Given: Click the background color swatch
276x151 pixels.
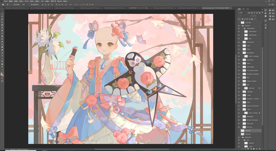Looking at the screenshot, I should pos(3,76).
